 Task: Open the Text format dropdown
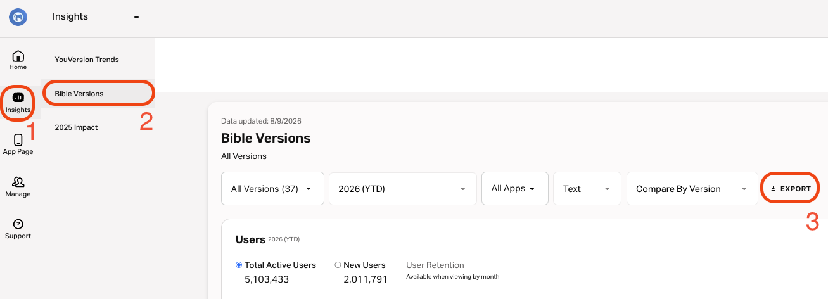pyautogui.click(x=587, y=189)
